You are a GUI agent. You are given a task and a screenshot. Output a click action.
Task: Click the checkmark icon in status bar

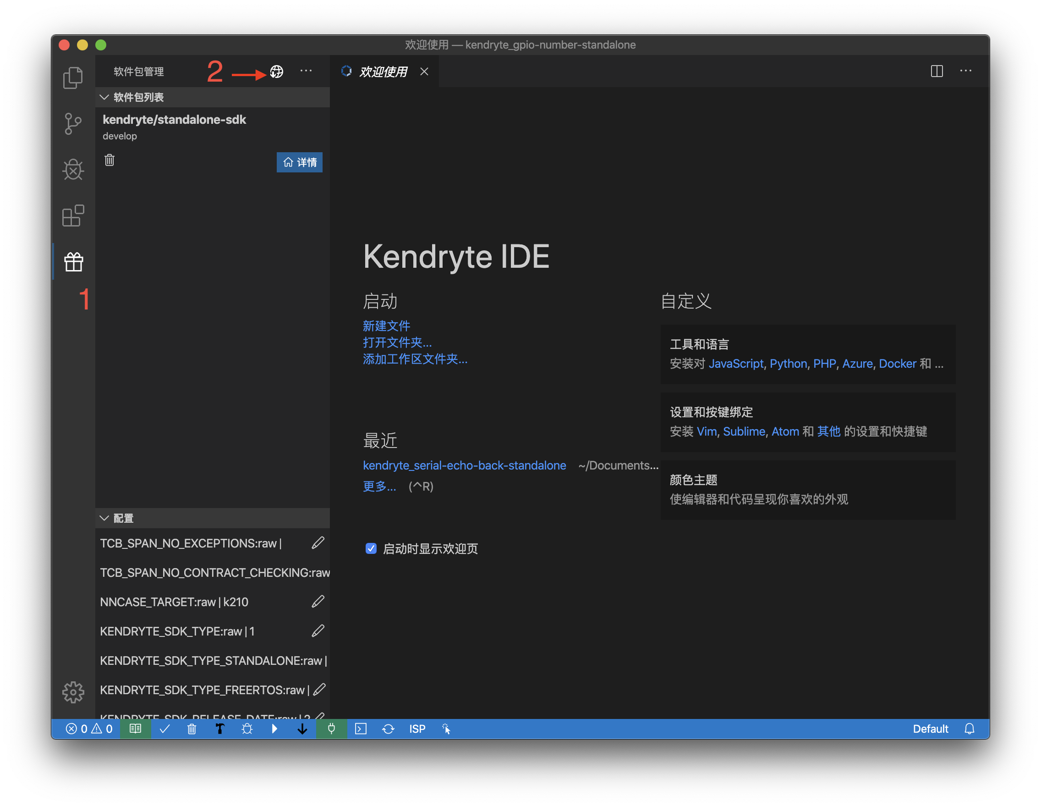165,729
